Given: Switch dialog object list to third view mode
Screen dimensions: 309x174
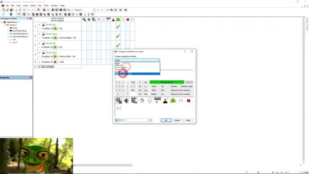Looking at the screenshot, I should [x=123, y=120].
